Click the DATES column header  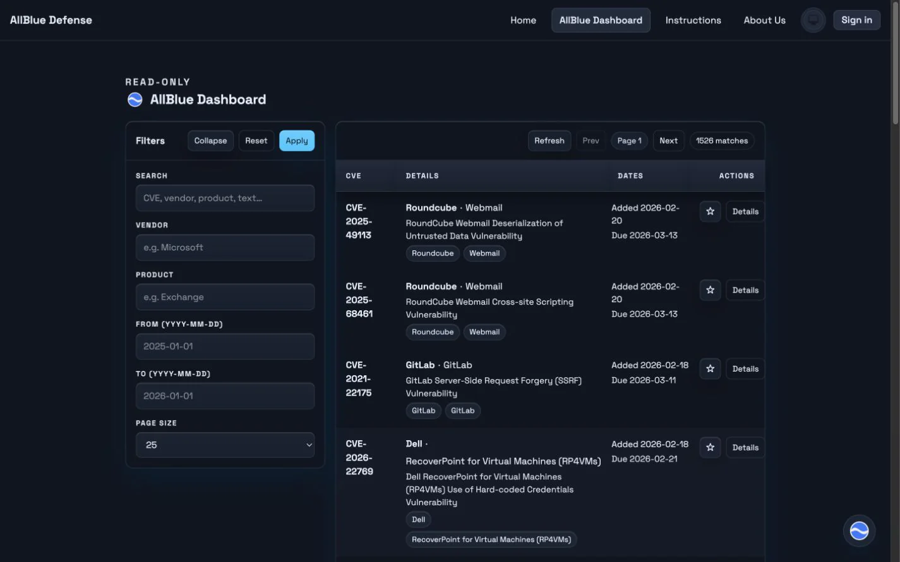[630, 176]
